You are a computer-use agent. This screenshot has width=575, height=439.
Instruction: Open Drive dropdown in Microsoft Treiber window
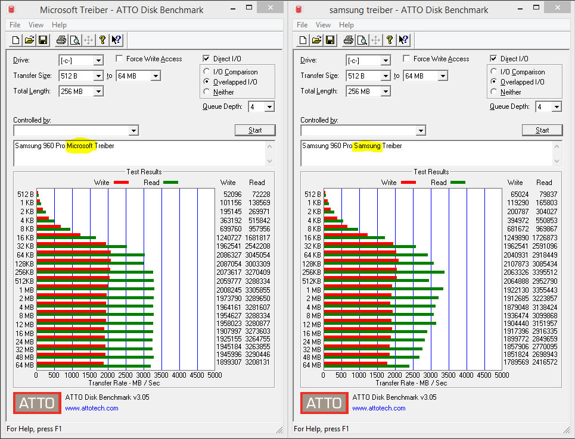pyautogui.click(x=98, y=61)
